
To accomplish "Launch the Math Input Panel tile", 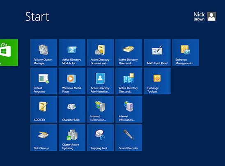I will pos(157,52).
